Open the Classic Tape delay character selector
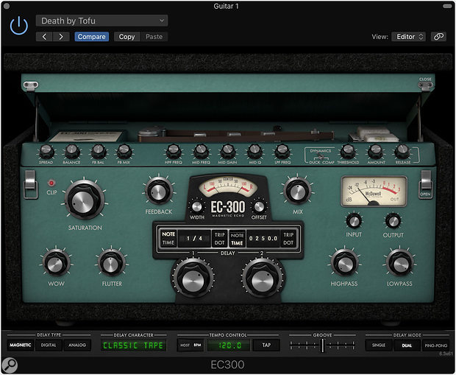The width and height of the screenshot is (456, 375). pyautogui.click(x=134, y=345)
